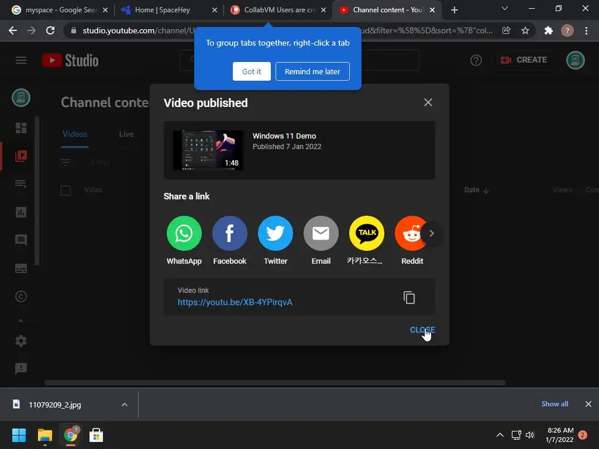Open the filter icon in content list
Image resolution: width=599 pixels, height=449 pixels.
(66, 163)
